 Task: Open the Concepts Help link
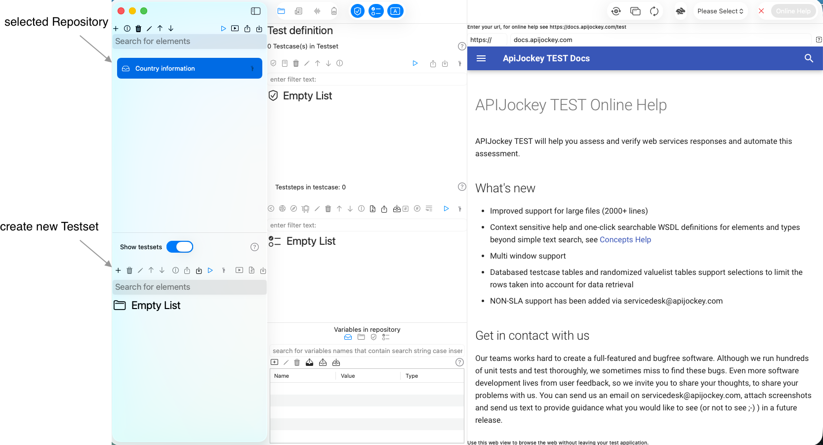625,239
